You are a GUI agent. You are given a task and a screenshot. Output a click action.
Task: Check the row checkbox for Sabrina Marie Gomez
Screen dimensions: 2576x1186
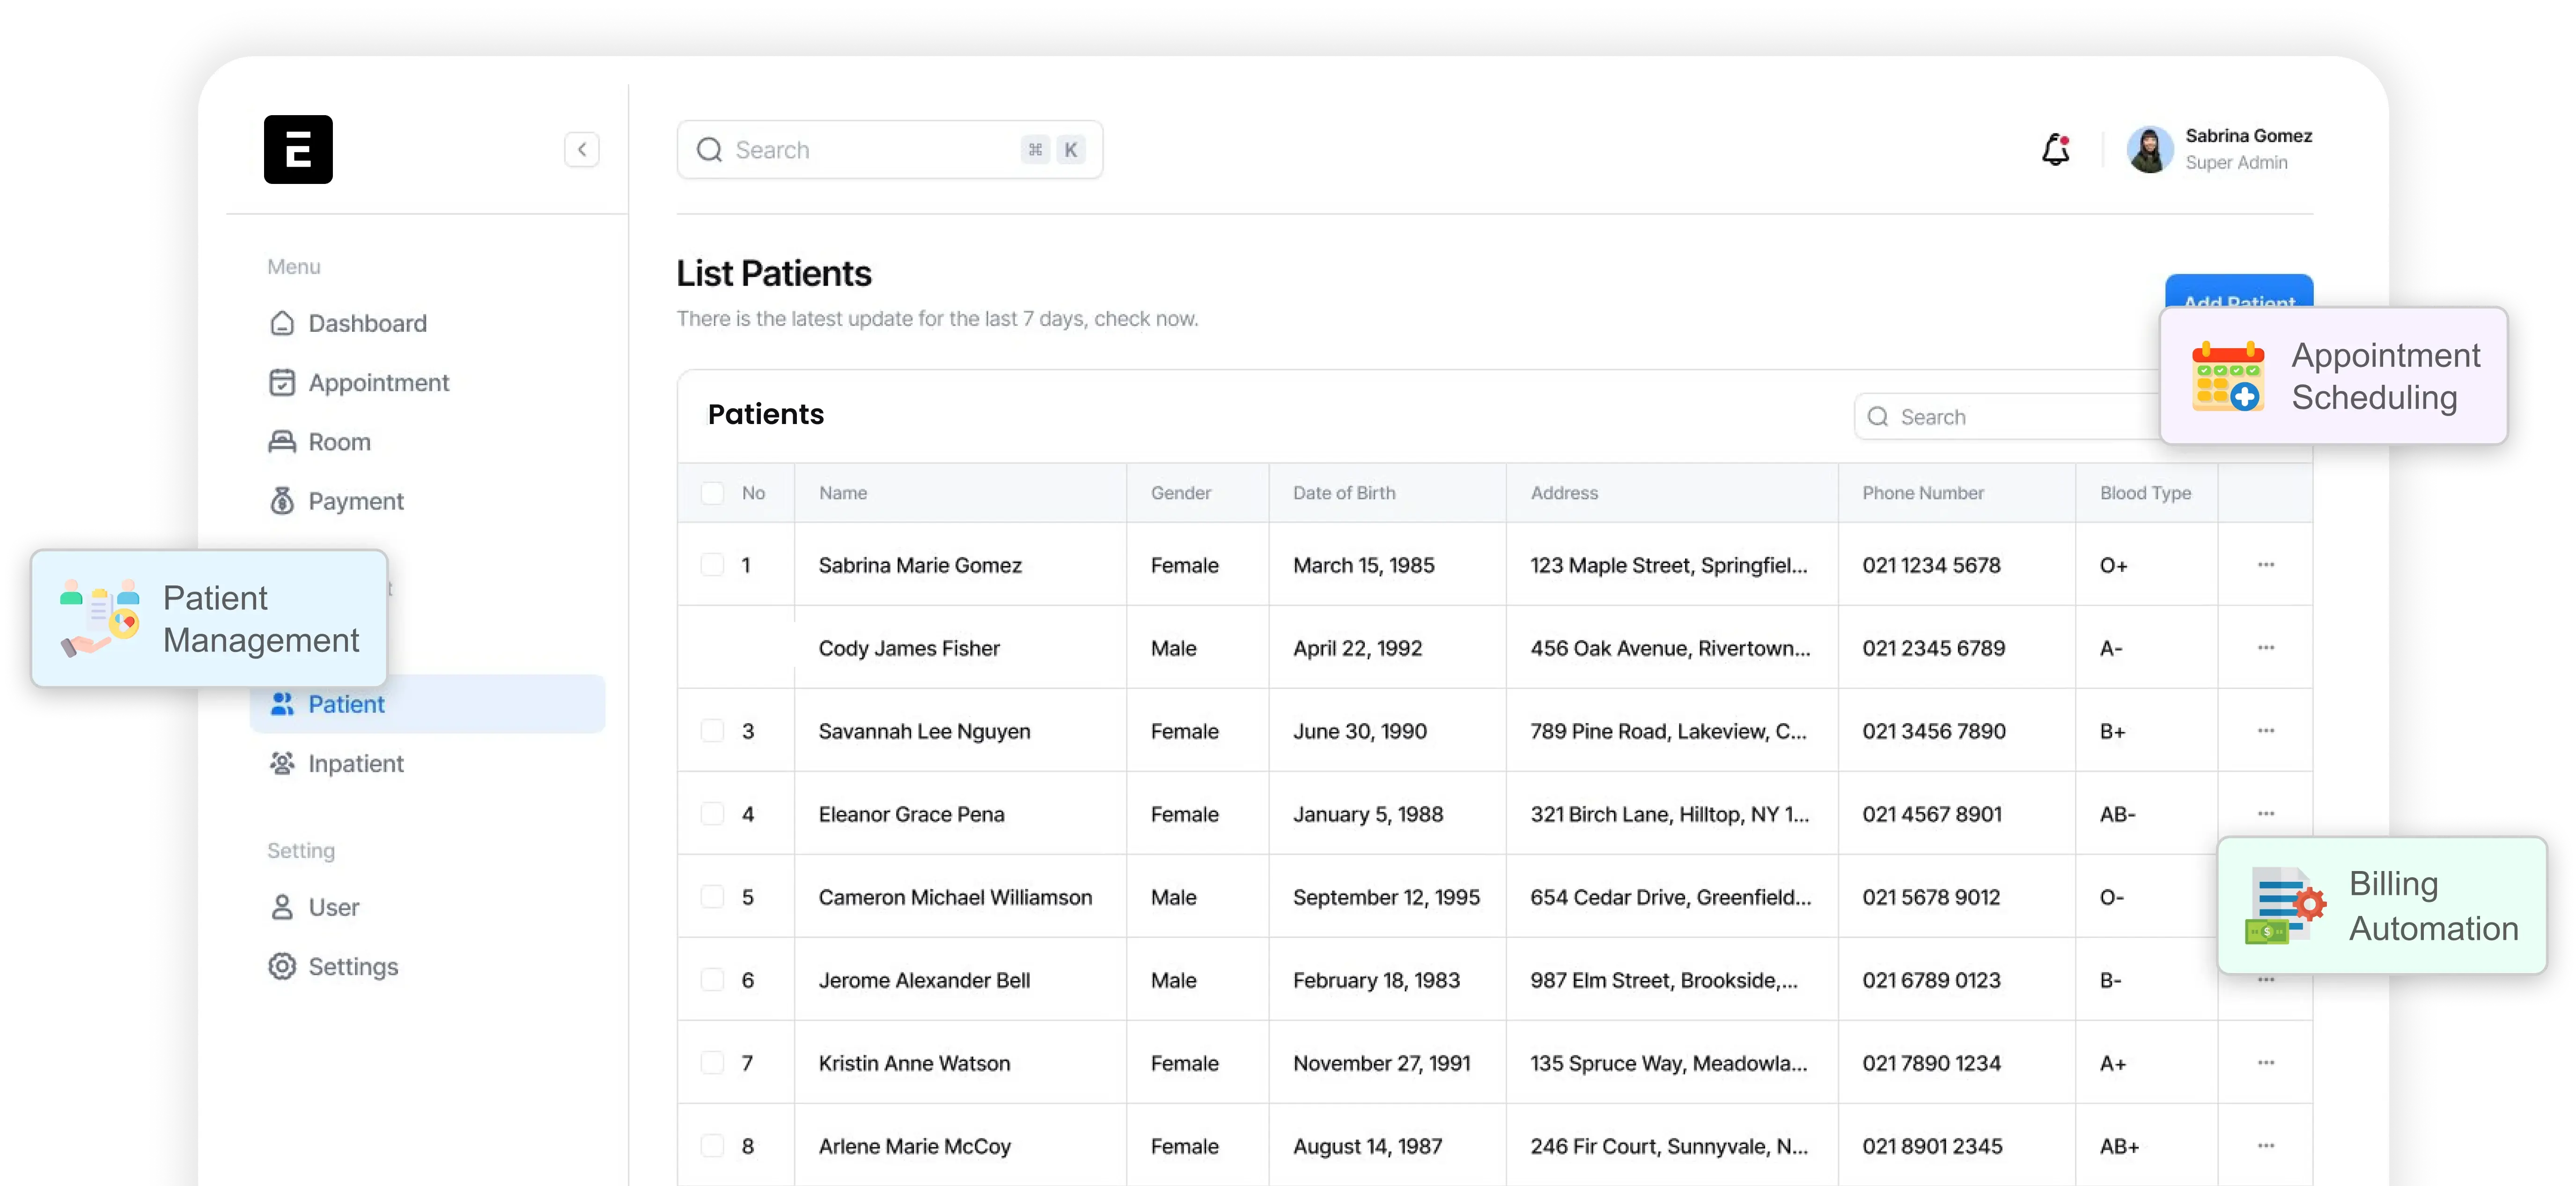712,564
